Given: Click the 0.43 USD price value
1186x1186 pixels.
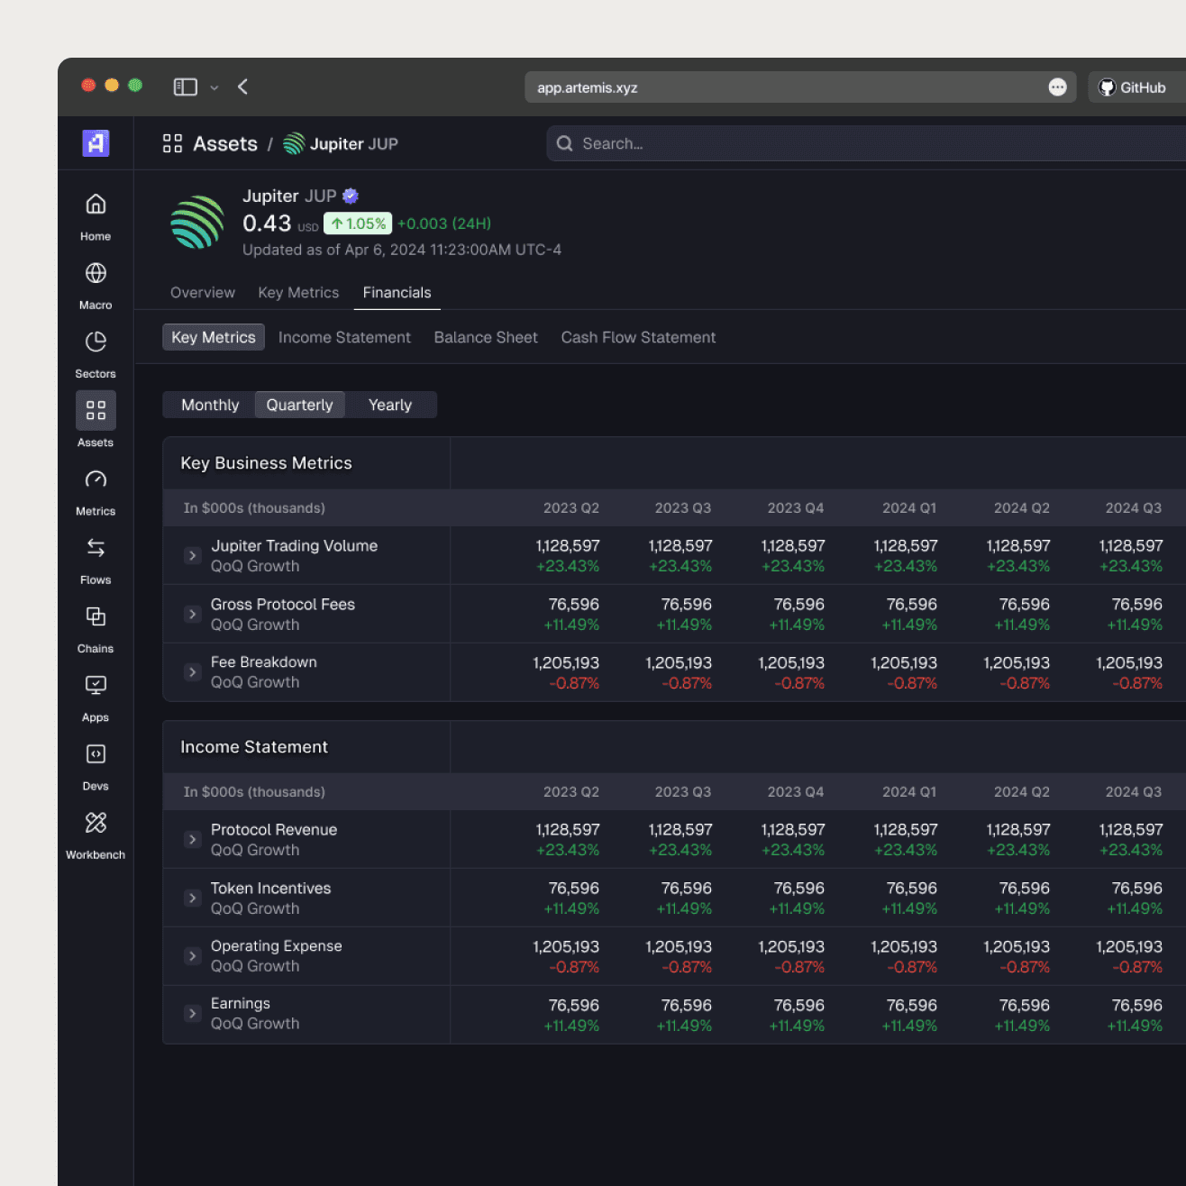Looking at the screenshot, I should click(x=280, y=224).
